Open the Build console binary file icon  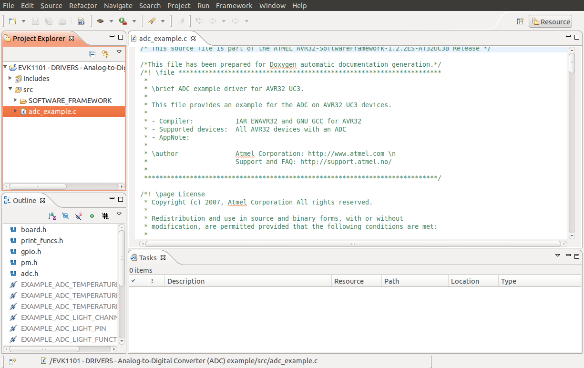pyautogui.click(x=82, y=21)
